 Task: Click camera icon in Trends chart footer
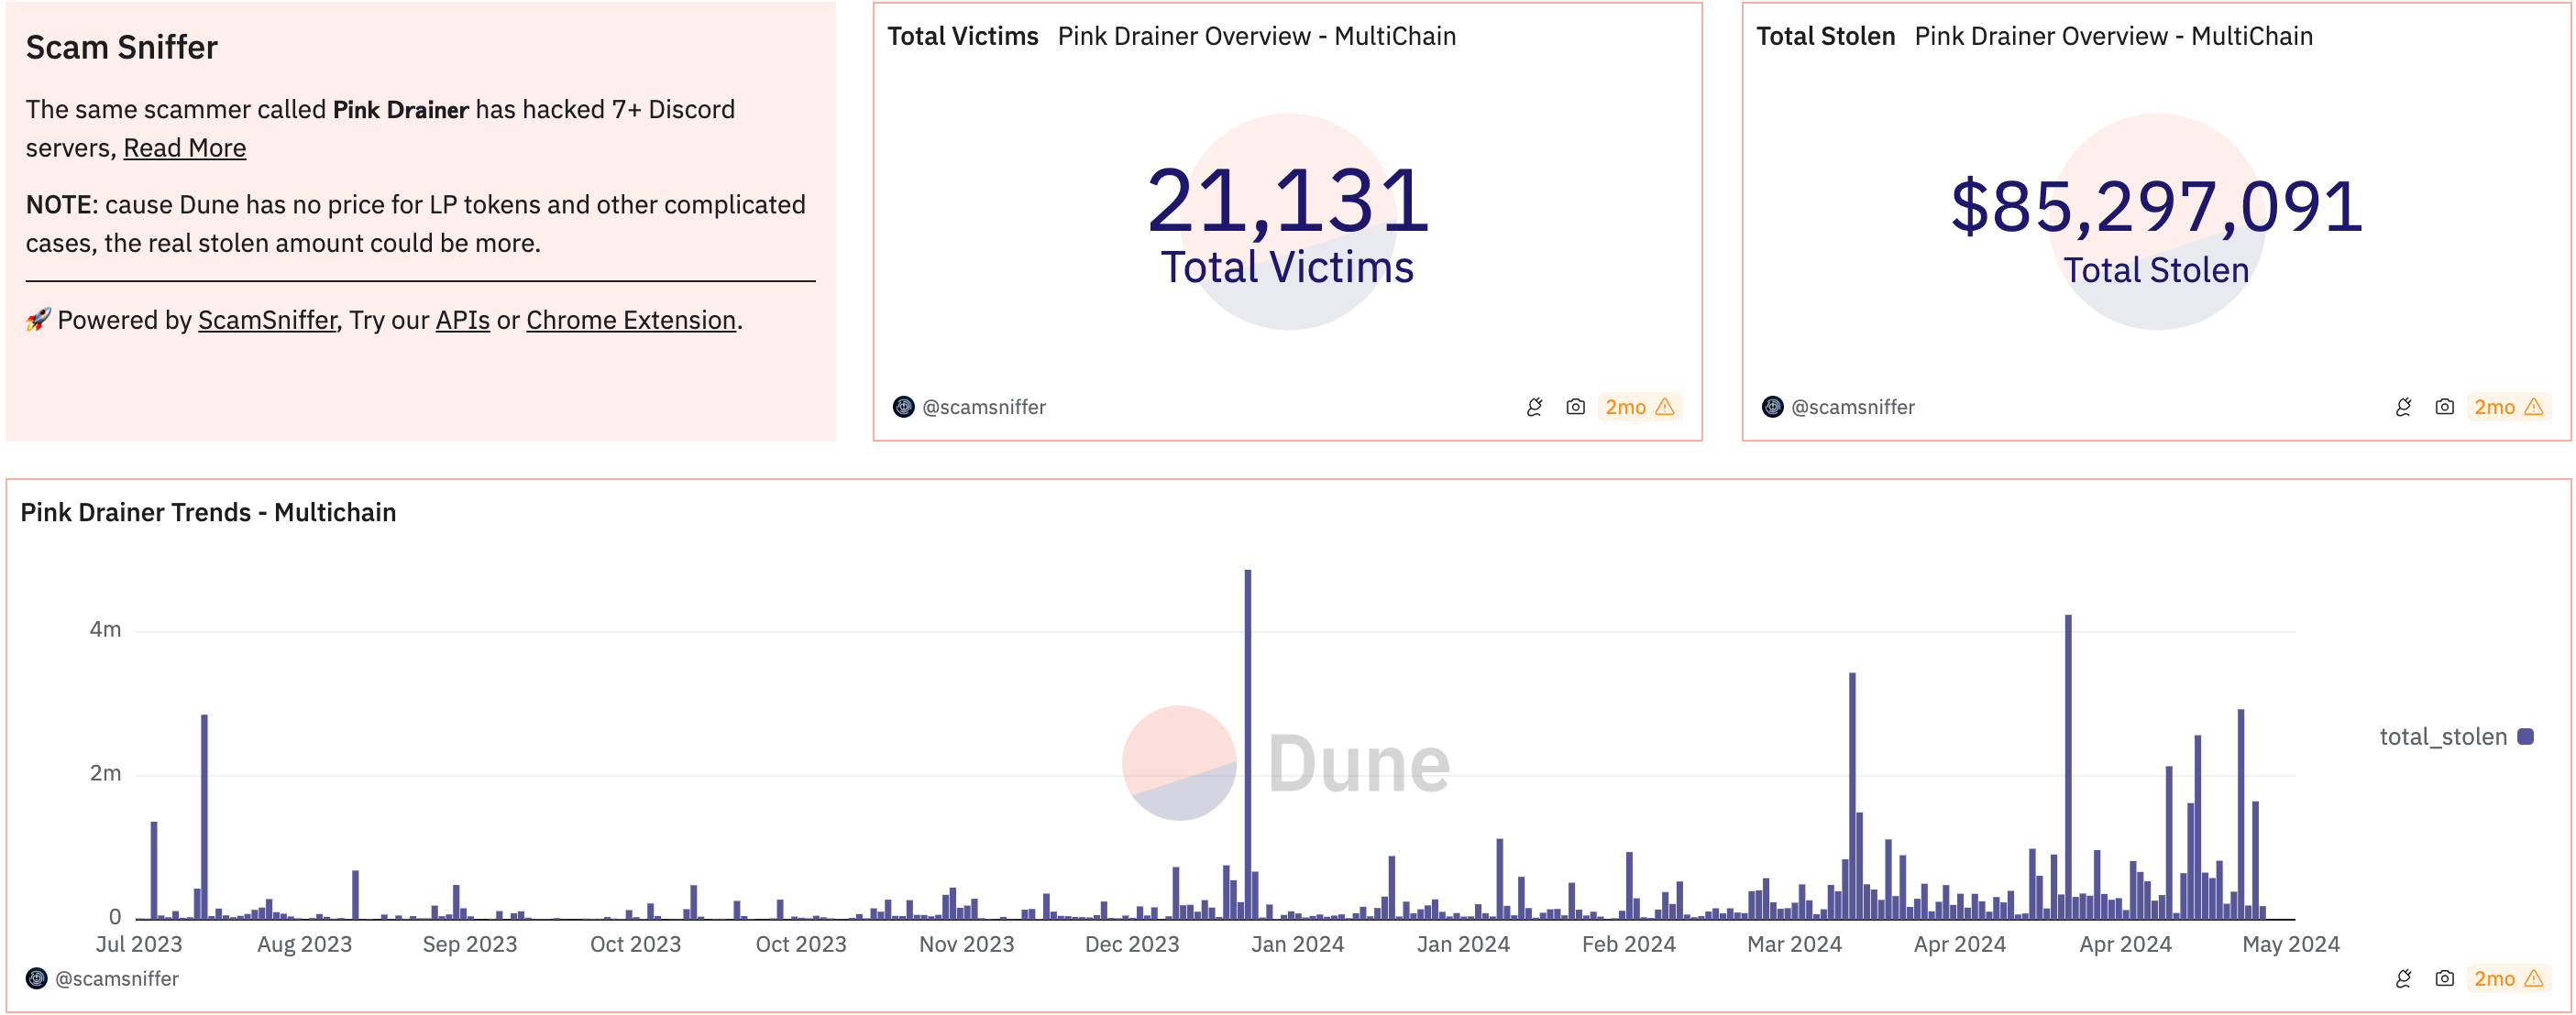tap(2444, 978)
